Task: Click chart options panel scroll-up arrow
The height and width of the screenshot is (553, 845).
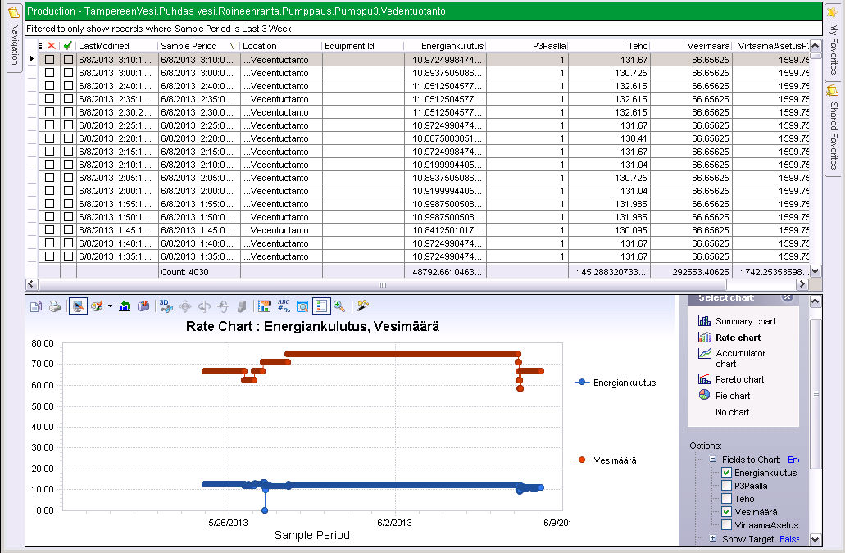Action: [815, 301]
